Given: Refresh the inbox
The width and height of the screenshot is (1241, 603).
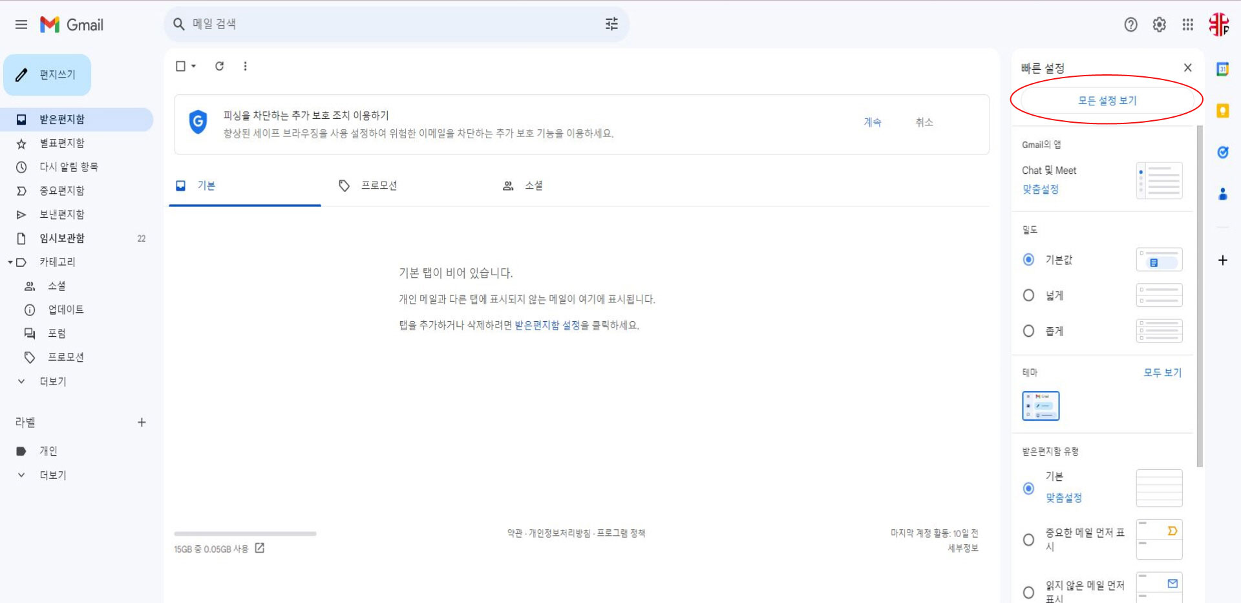Looking at the screenshot, I should [x=219, y=66].
